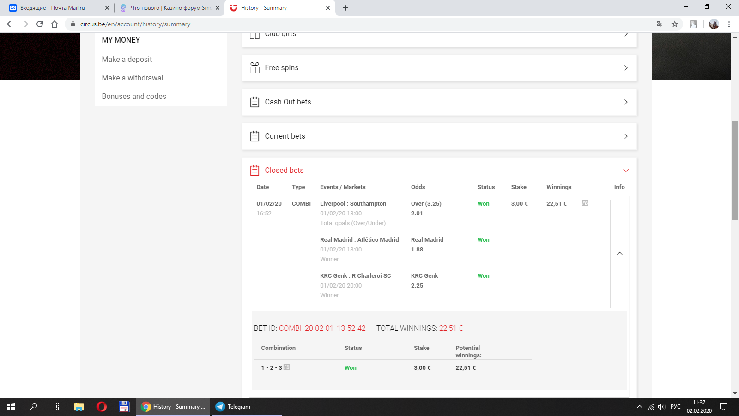Close the Mail.ru tab
Viewport: 739px width, 416px height.
pos(107,8)
